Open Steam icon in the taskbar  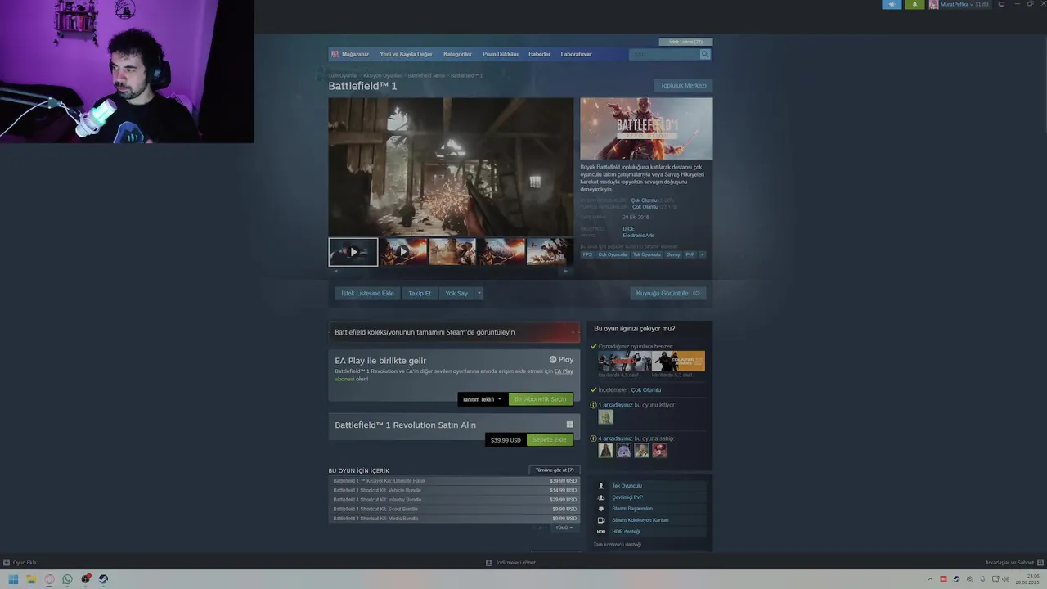(x=103, y=579)
